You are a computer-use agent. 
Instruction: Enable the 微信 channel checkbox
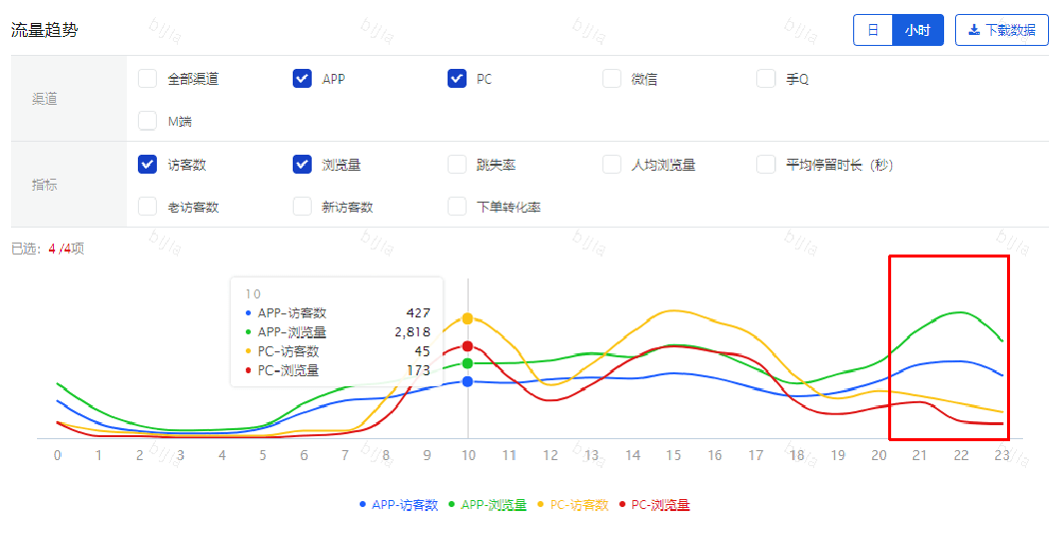click(611, 79)
